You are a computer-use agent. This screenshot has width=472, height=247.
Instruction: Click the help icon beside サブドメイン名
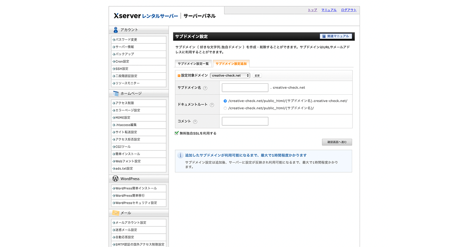(x=205, y=88)
